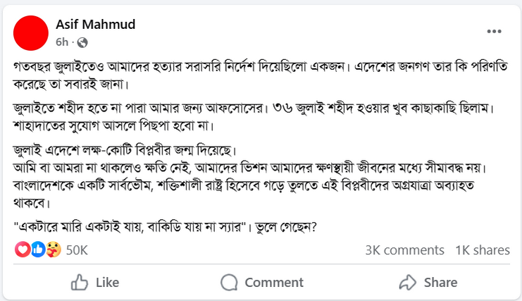Click the Care hugging emoji reaction icon
Image resolution: width=522 pixels, height=301 pixels.
54,250
